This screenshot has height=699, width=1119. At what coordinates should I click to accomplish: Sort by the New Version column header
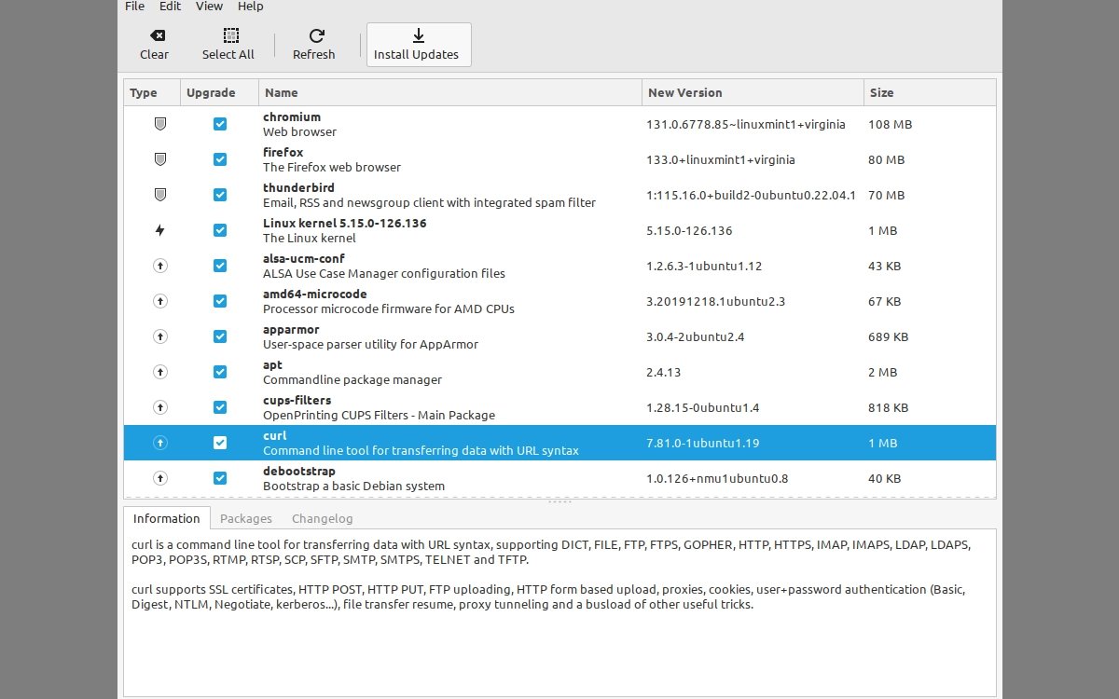753,92
